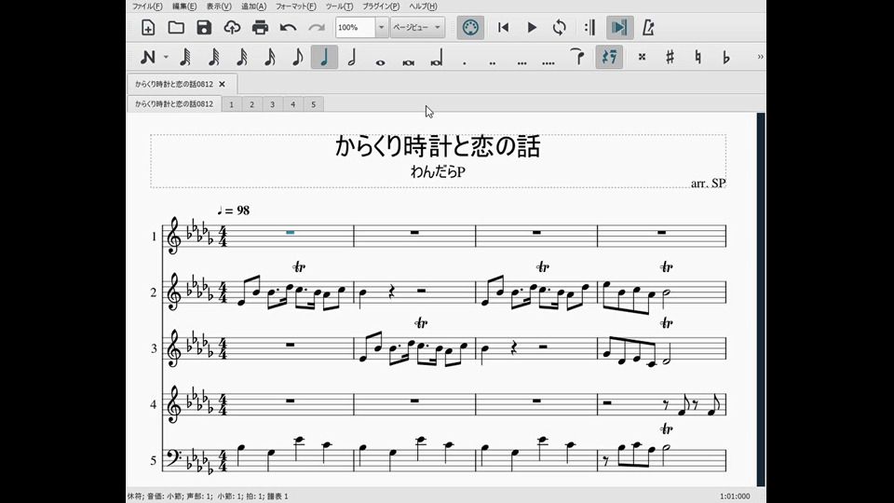Select half note duration
The width and height of the screenshot is (894, 503).
(x=352, y=57)
